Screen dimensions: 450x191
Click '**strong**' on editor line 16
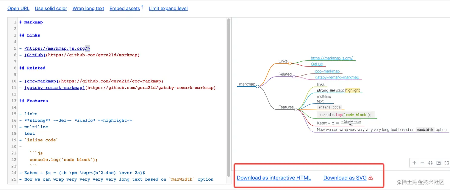pos(37,120)
